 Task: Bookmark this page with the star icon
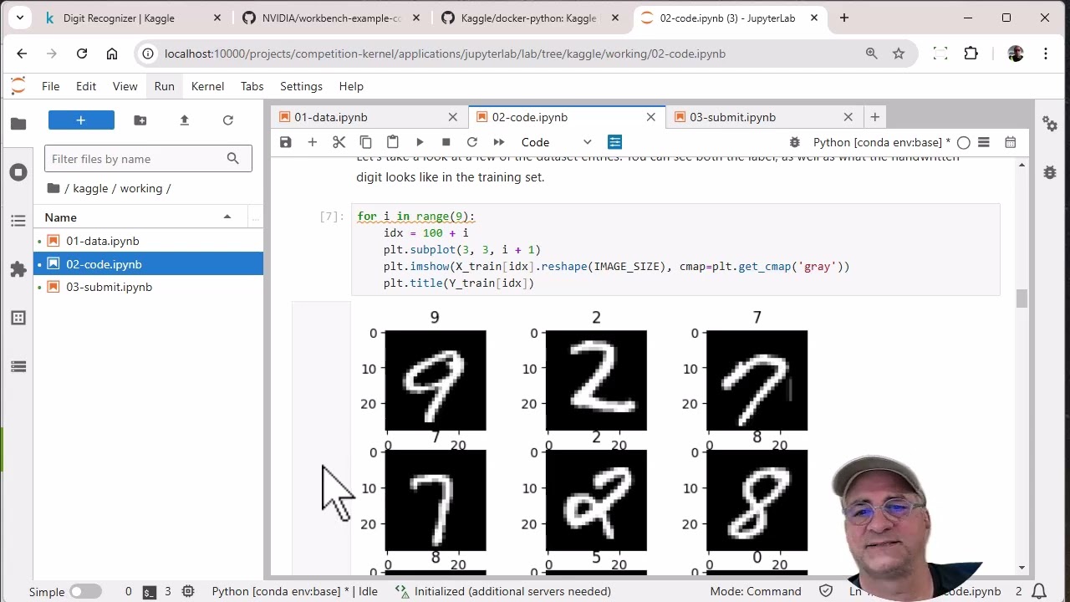click(899, 54)
